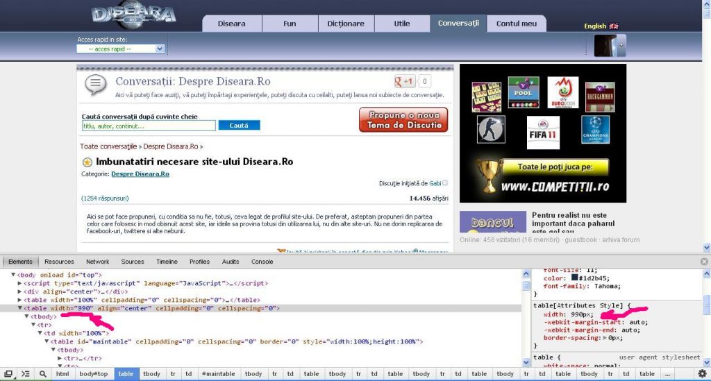Image resolution: width=711 pixels, height=381 pixels.
Task: Click the blue Caută search button
Action: click(x=239, y=126)
